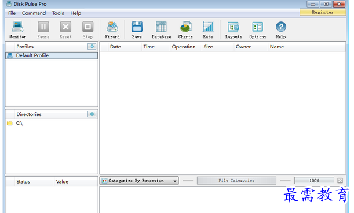Select the Default Profile row
354x213 pixels.
click(x=52, y=55)
